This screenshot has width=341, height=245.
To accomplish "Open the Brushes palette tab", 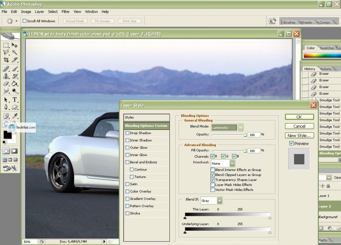I will (x=289, y=22).
